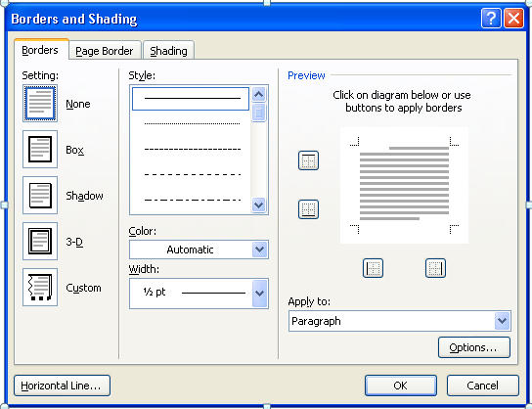Expand the Width dropdown showing ½ pt
The image size is (532, 409).
tap(199, 294)
